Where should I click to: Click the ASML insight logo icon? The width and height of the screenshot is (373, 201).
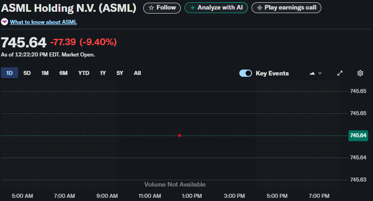[5, 22]
